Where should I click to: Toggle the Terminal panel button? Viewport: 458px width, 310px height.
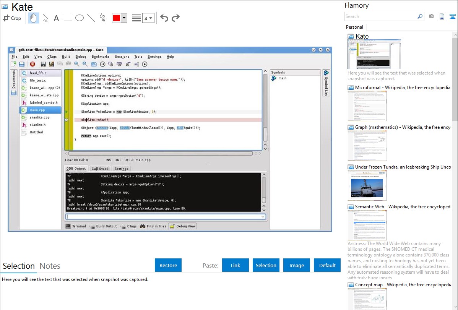76,226
